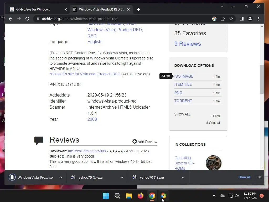The height and width of the screenshot is (202, 269).
Task: Share this page using the share icon
Action: (x=223, y=19)
